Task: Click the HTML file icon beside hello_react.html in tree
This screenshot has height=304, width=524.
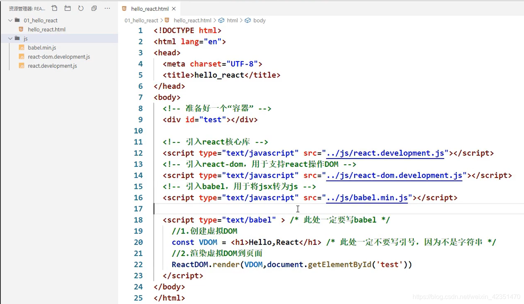Action: coord(21,29)
